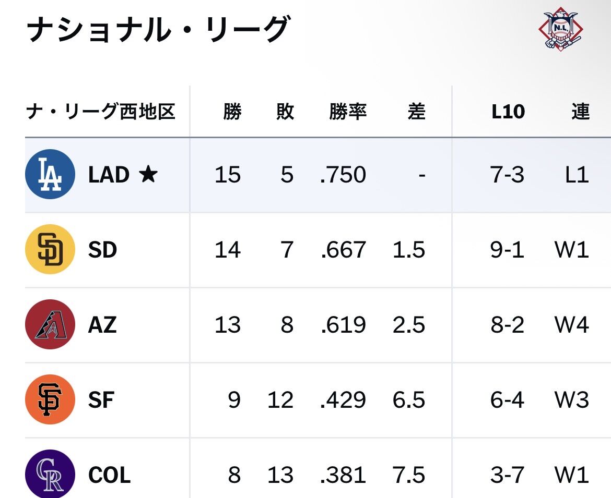Click the National League logo emblem
The width and height of the screenshot is (611, 498).
pyautogui.click(x=561, y=29)
